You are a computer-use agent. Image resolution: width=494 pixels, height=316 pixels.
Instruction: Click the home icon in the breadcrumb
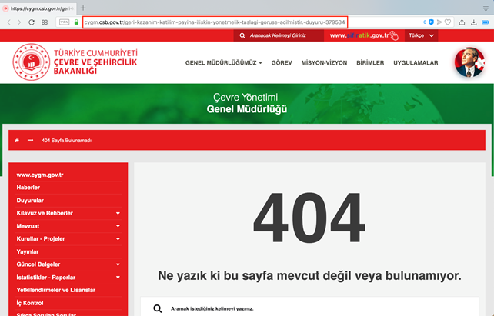pyautogui.click(x=17, y=141)
